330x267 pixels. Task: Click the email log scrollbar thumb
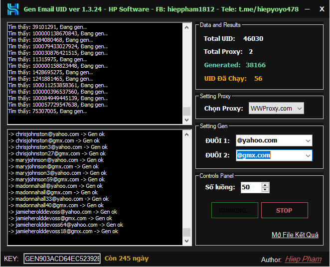[187, 233]
